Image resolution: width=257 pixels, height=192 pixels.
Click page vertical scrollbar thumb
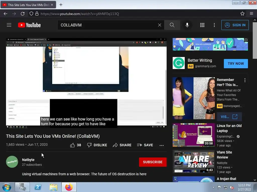coord(255,40)
